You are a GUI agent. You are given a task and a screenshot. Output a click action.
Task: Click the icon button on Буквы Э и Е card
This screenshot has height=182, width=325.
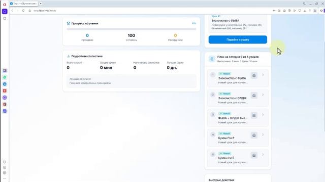[x=254, y=155]
